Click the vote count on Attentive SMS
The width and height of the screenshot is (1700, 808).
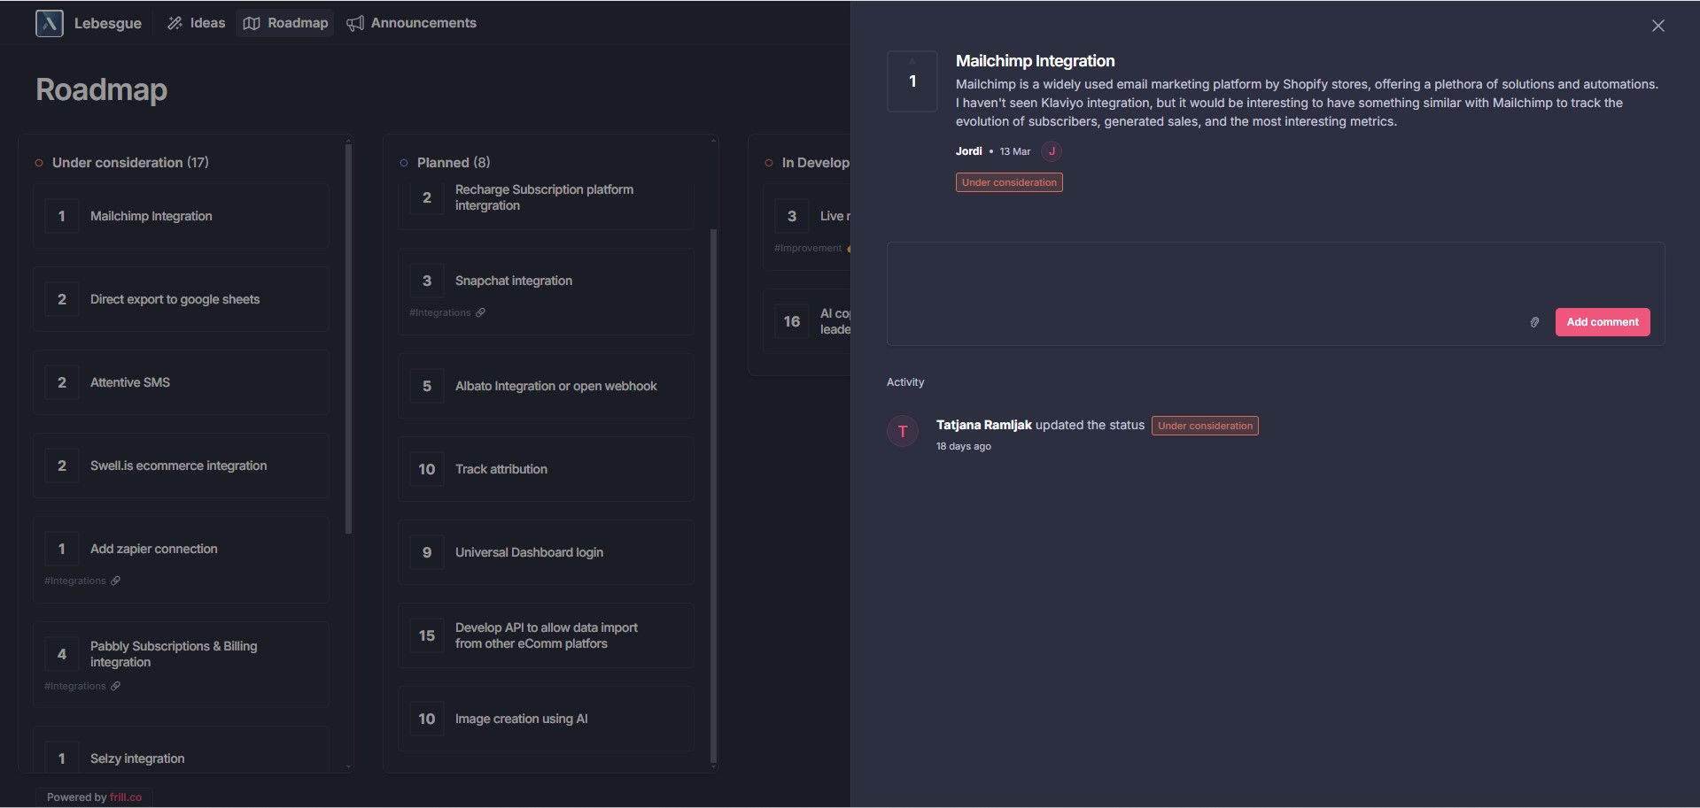(x=62, y=382)
